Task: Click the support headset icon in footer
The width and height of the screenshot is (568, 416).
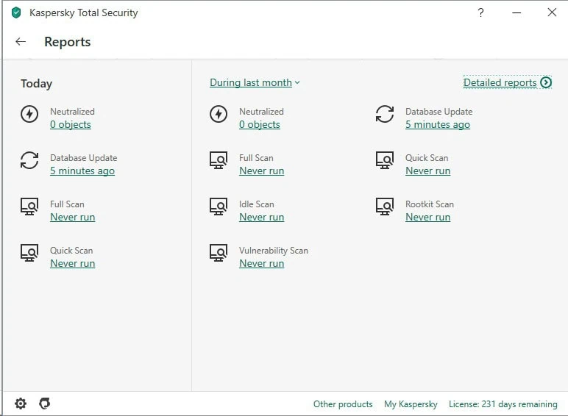Action: pos(44,404)
